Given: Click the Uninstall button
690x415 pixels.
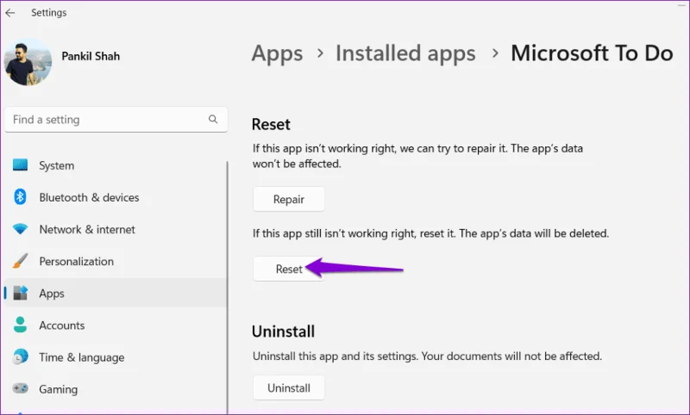Looking at the screenshot, I should (x=289, y=387).
